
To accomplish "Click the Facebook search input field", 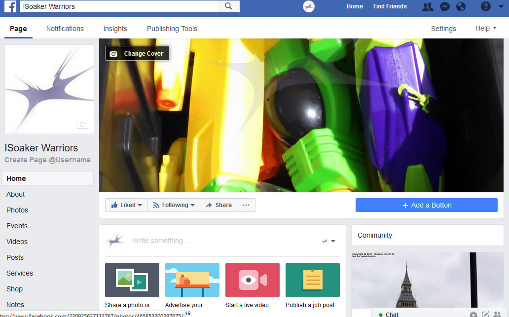I will tap(118, 6).
